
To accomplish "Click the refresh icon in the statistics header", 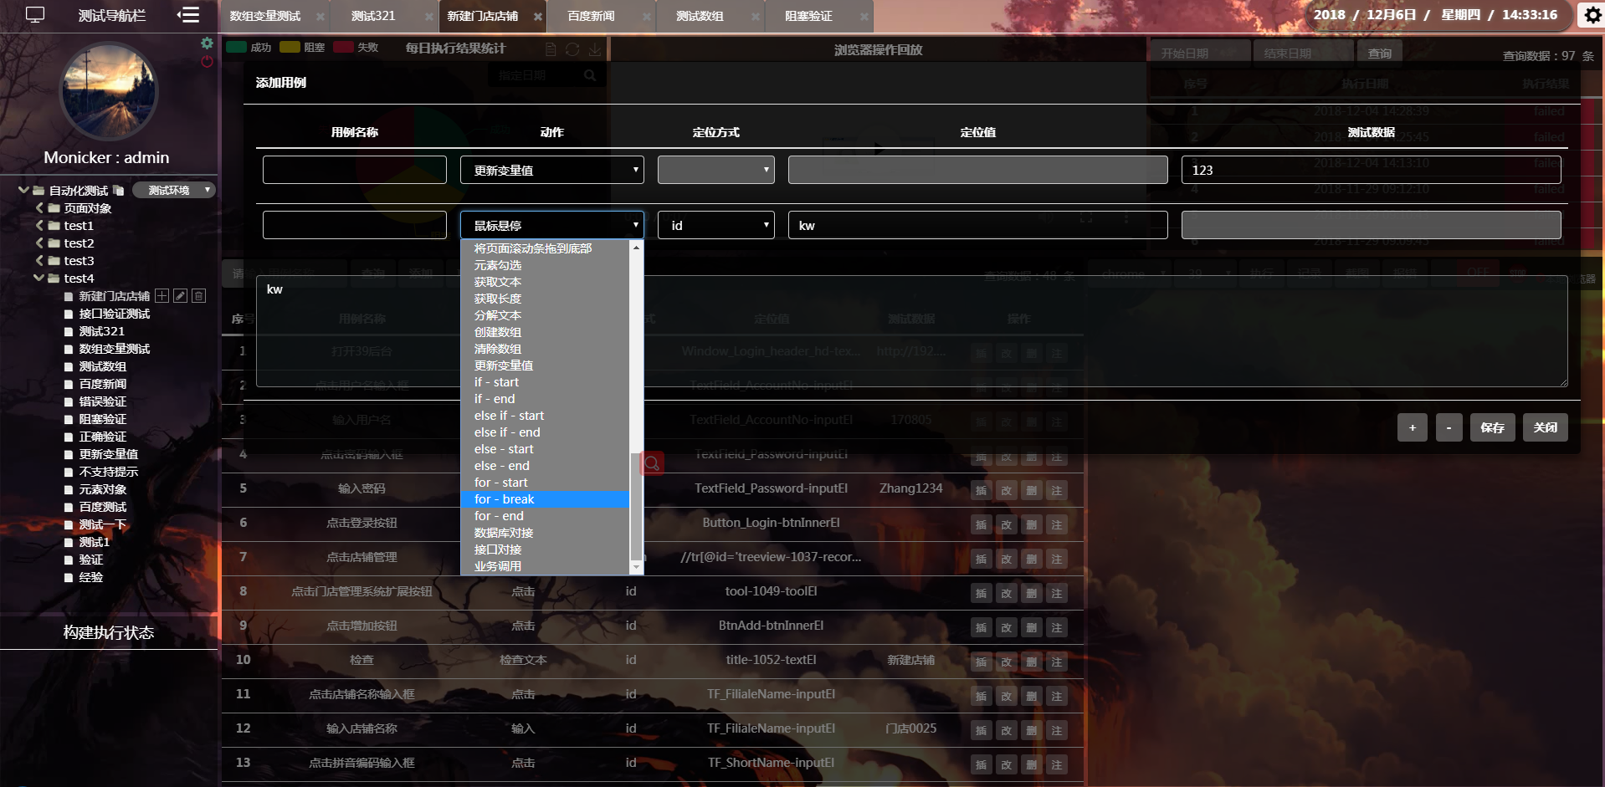I will click(x=572, y=49).
